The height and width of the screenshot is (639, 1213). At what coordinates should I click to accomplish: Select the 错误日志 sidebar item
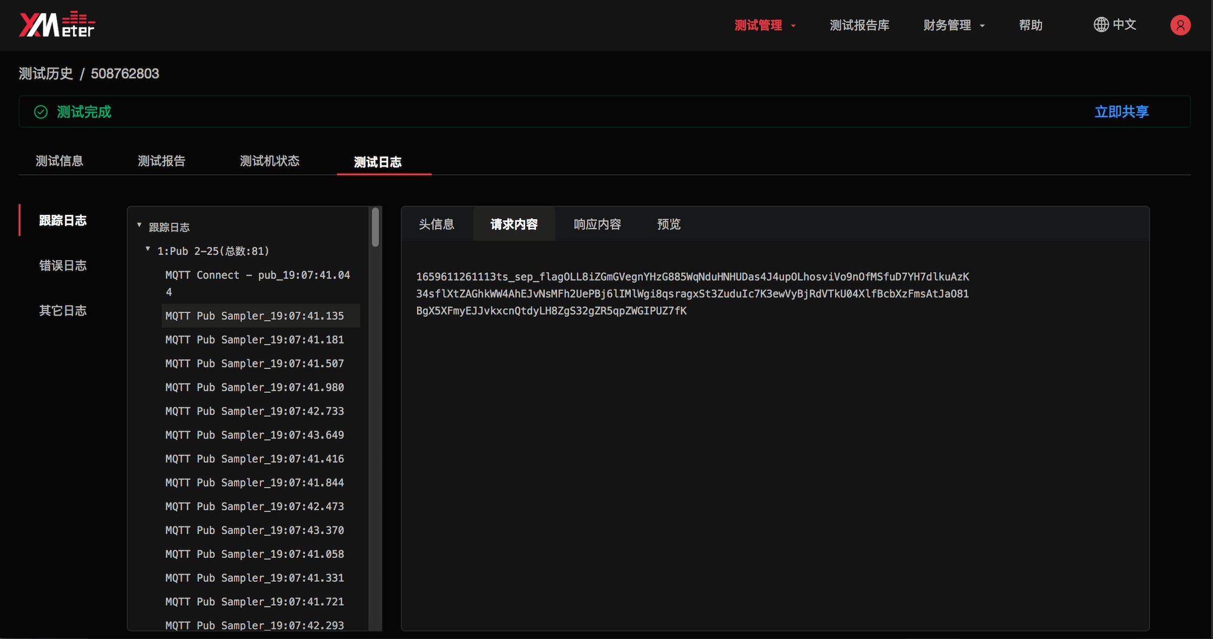pos(63,265)
